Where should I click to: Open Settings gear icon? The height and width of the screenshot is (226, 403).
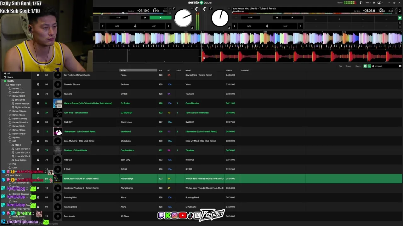point(374,3)
